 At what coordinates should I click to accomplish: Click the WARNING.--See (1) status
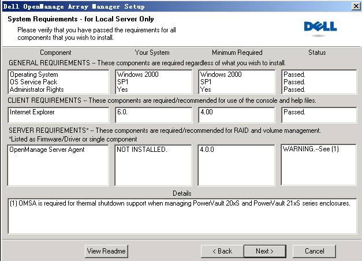point(311,149)
